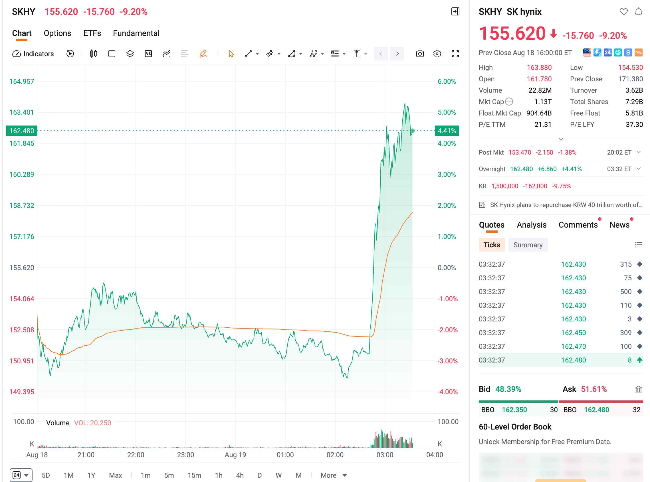Click the chart replay icon
Screen dimensions: 650x482
click(x=70, y=54)
